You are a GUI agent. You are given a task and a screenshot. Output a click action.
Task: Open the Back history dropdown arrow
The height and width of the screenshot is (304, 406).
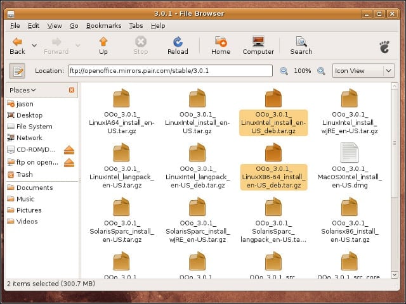[x=34, y=46]
